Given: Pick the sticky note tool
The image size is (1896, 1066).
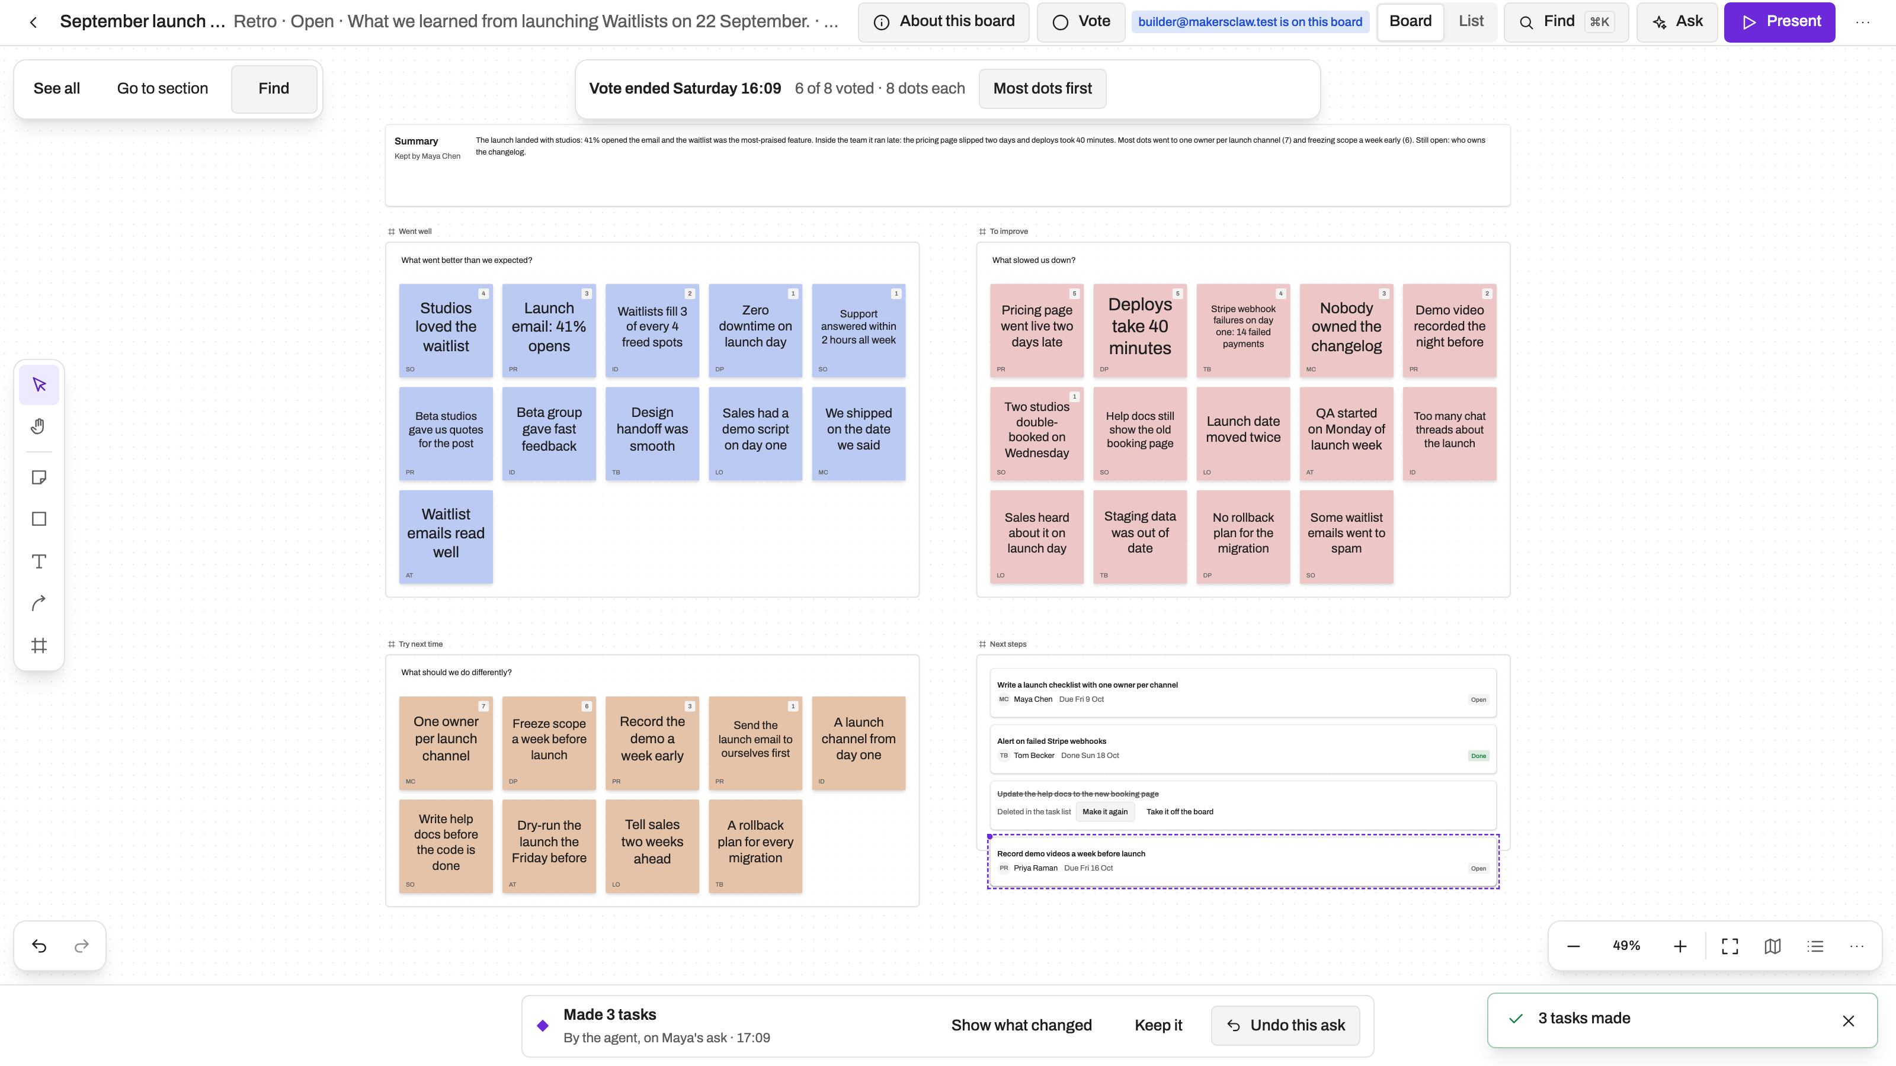Looking at the screenshot, I should 39,477.
